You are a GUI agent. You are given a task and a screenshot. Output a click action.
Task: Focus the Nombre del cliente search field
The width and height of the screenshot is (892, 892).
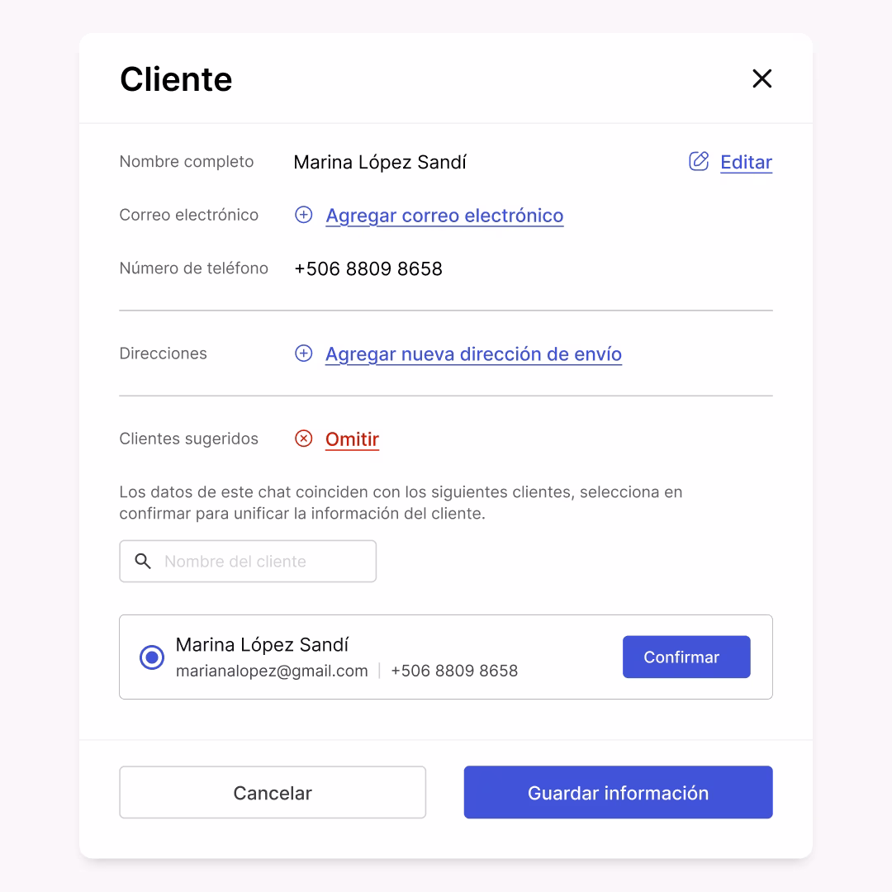pos(248,562)
